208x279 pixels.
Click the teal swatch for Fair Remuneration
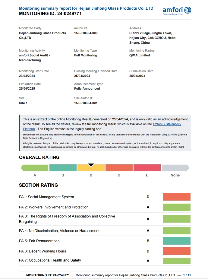[x=176, y=241]
